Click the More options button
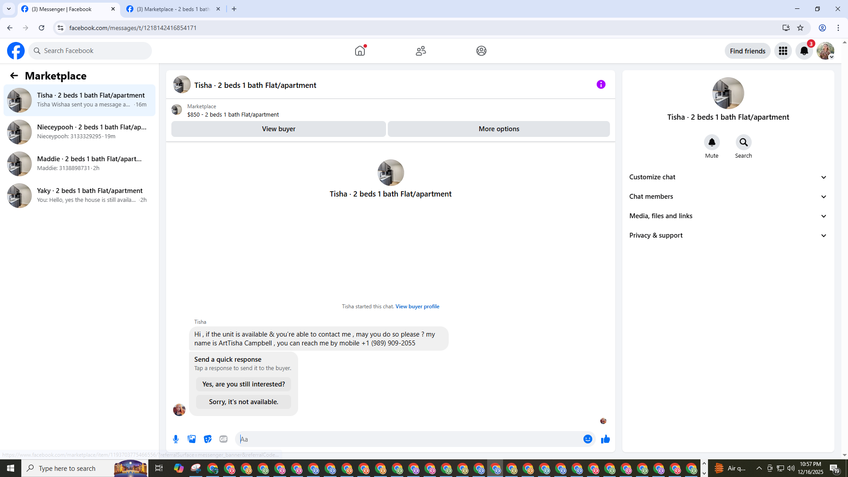 pyautogui.click(x=499, y=129)
